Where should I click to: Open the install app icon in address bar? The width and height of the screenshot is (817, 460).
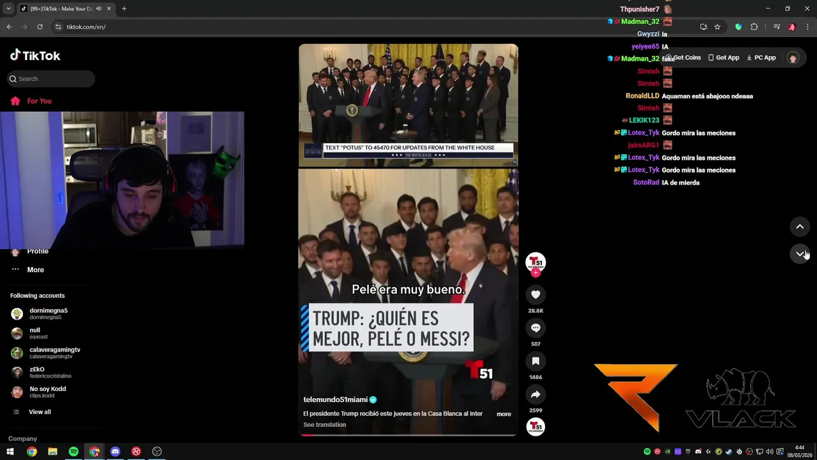(x=703, y=27)
